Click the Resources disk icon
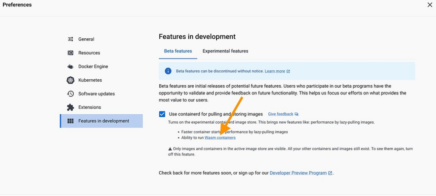Image resolution: width=436 pixels, height=196 pixels. pos(71,53)
